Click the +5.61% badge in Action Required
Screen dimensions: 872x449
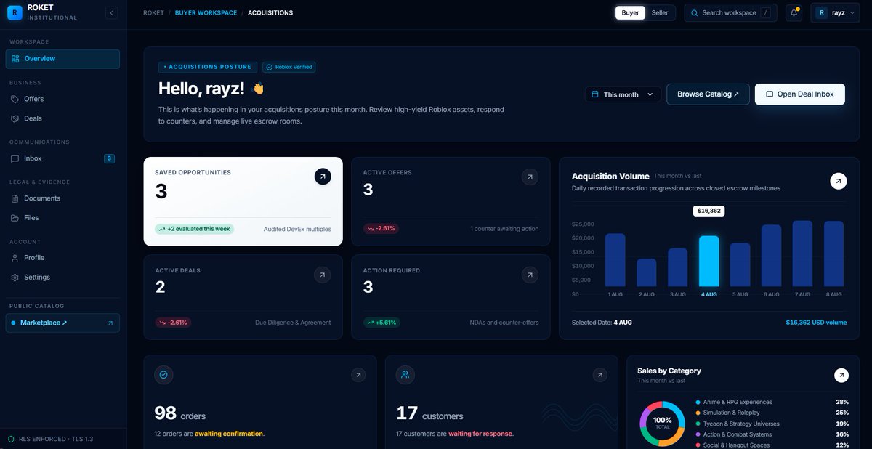[x=381, y=323]
